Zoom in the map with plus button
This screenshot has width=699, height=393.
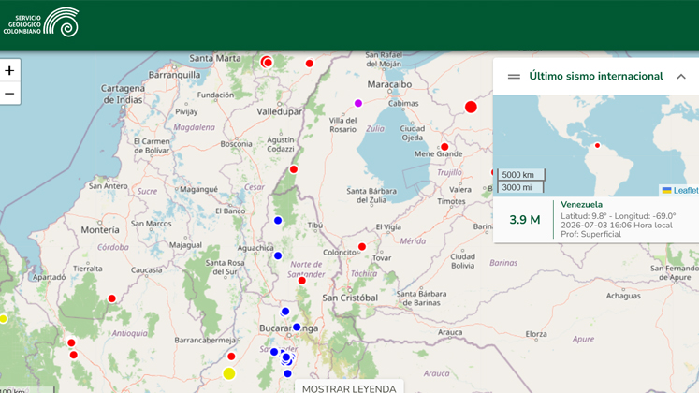pos(9,70)
